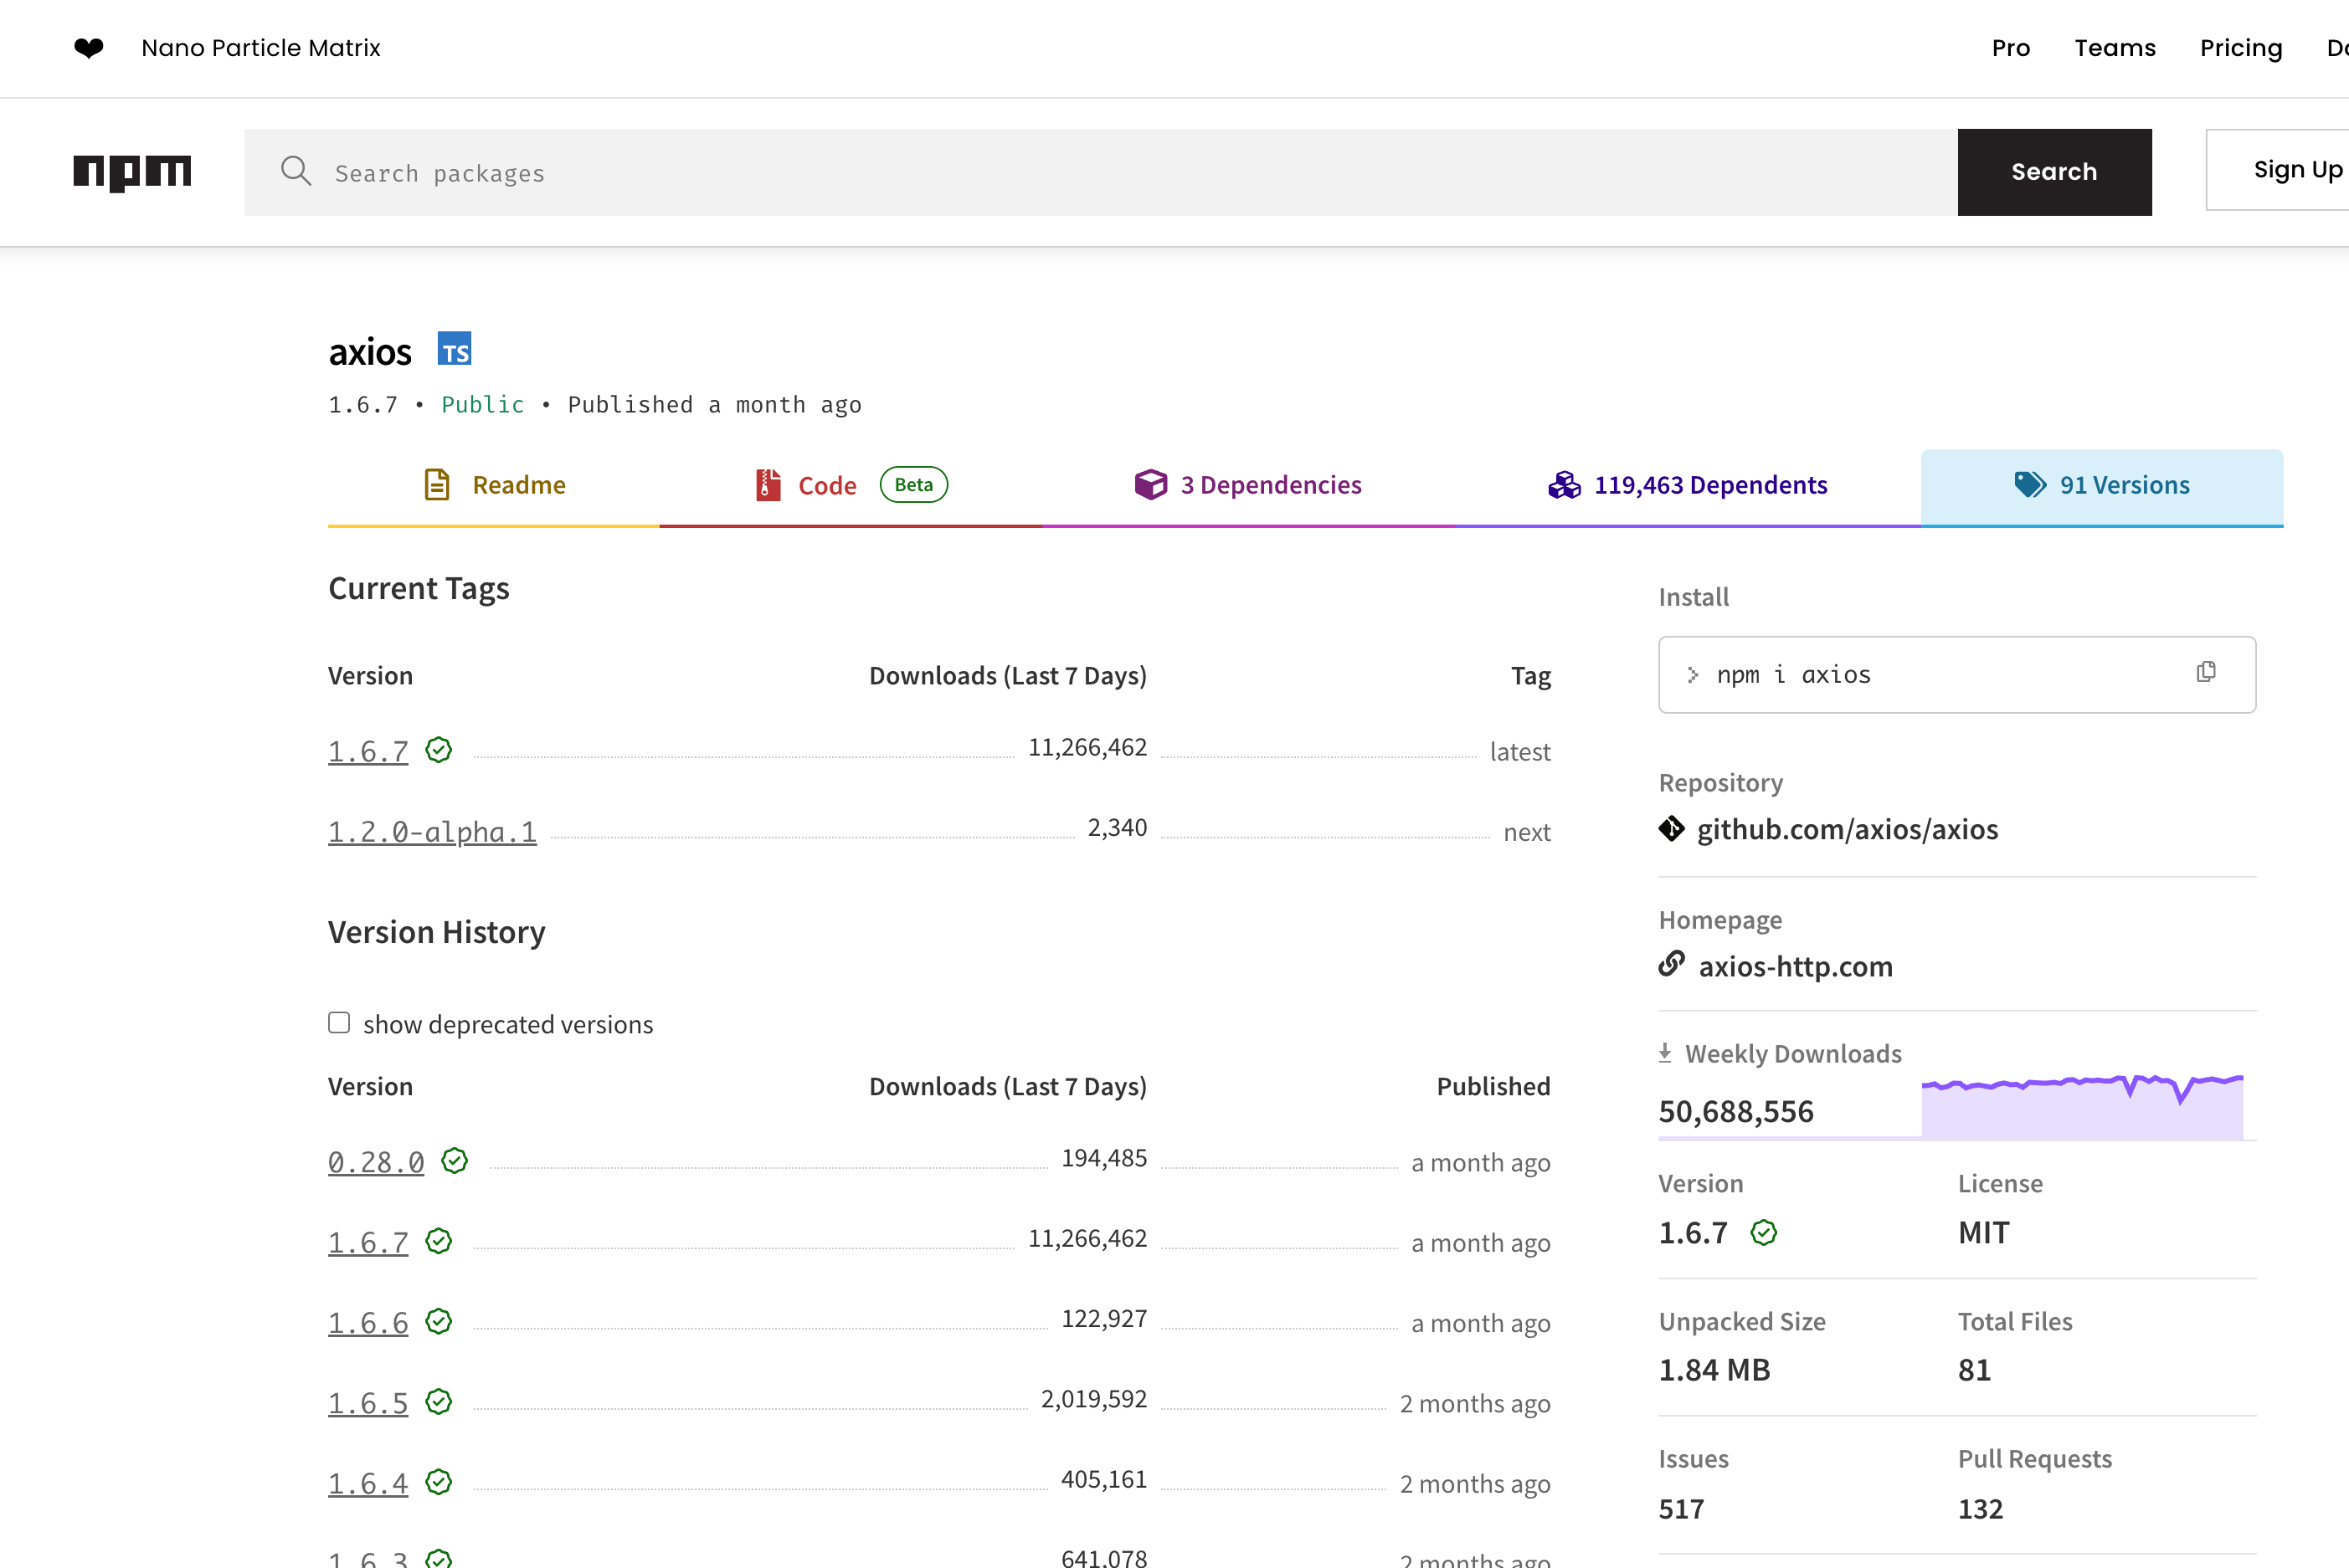Open version 1.6.7 link under Current Tags
This screenshot has height=1568, width=2349.
coord(368,751)
